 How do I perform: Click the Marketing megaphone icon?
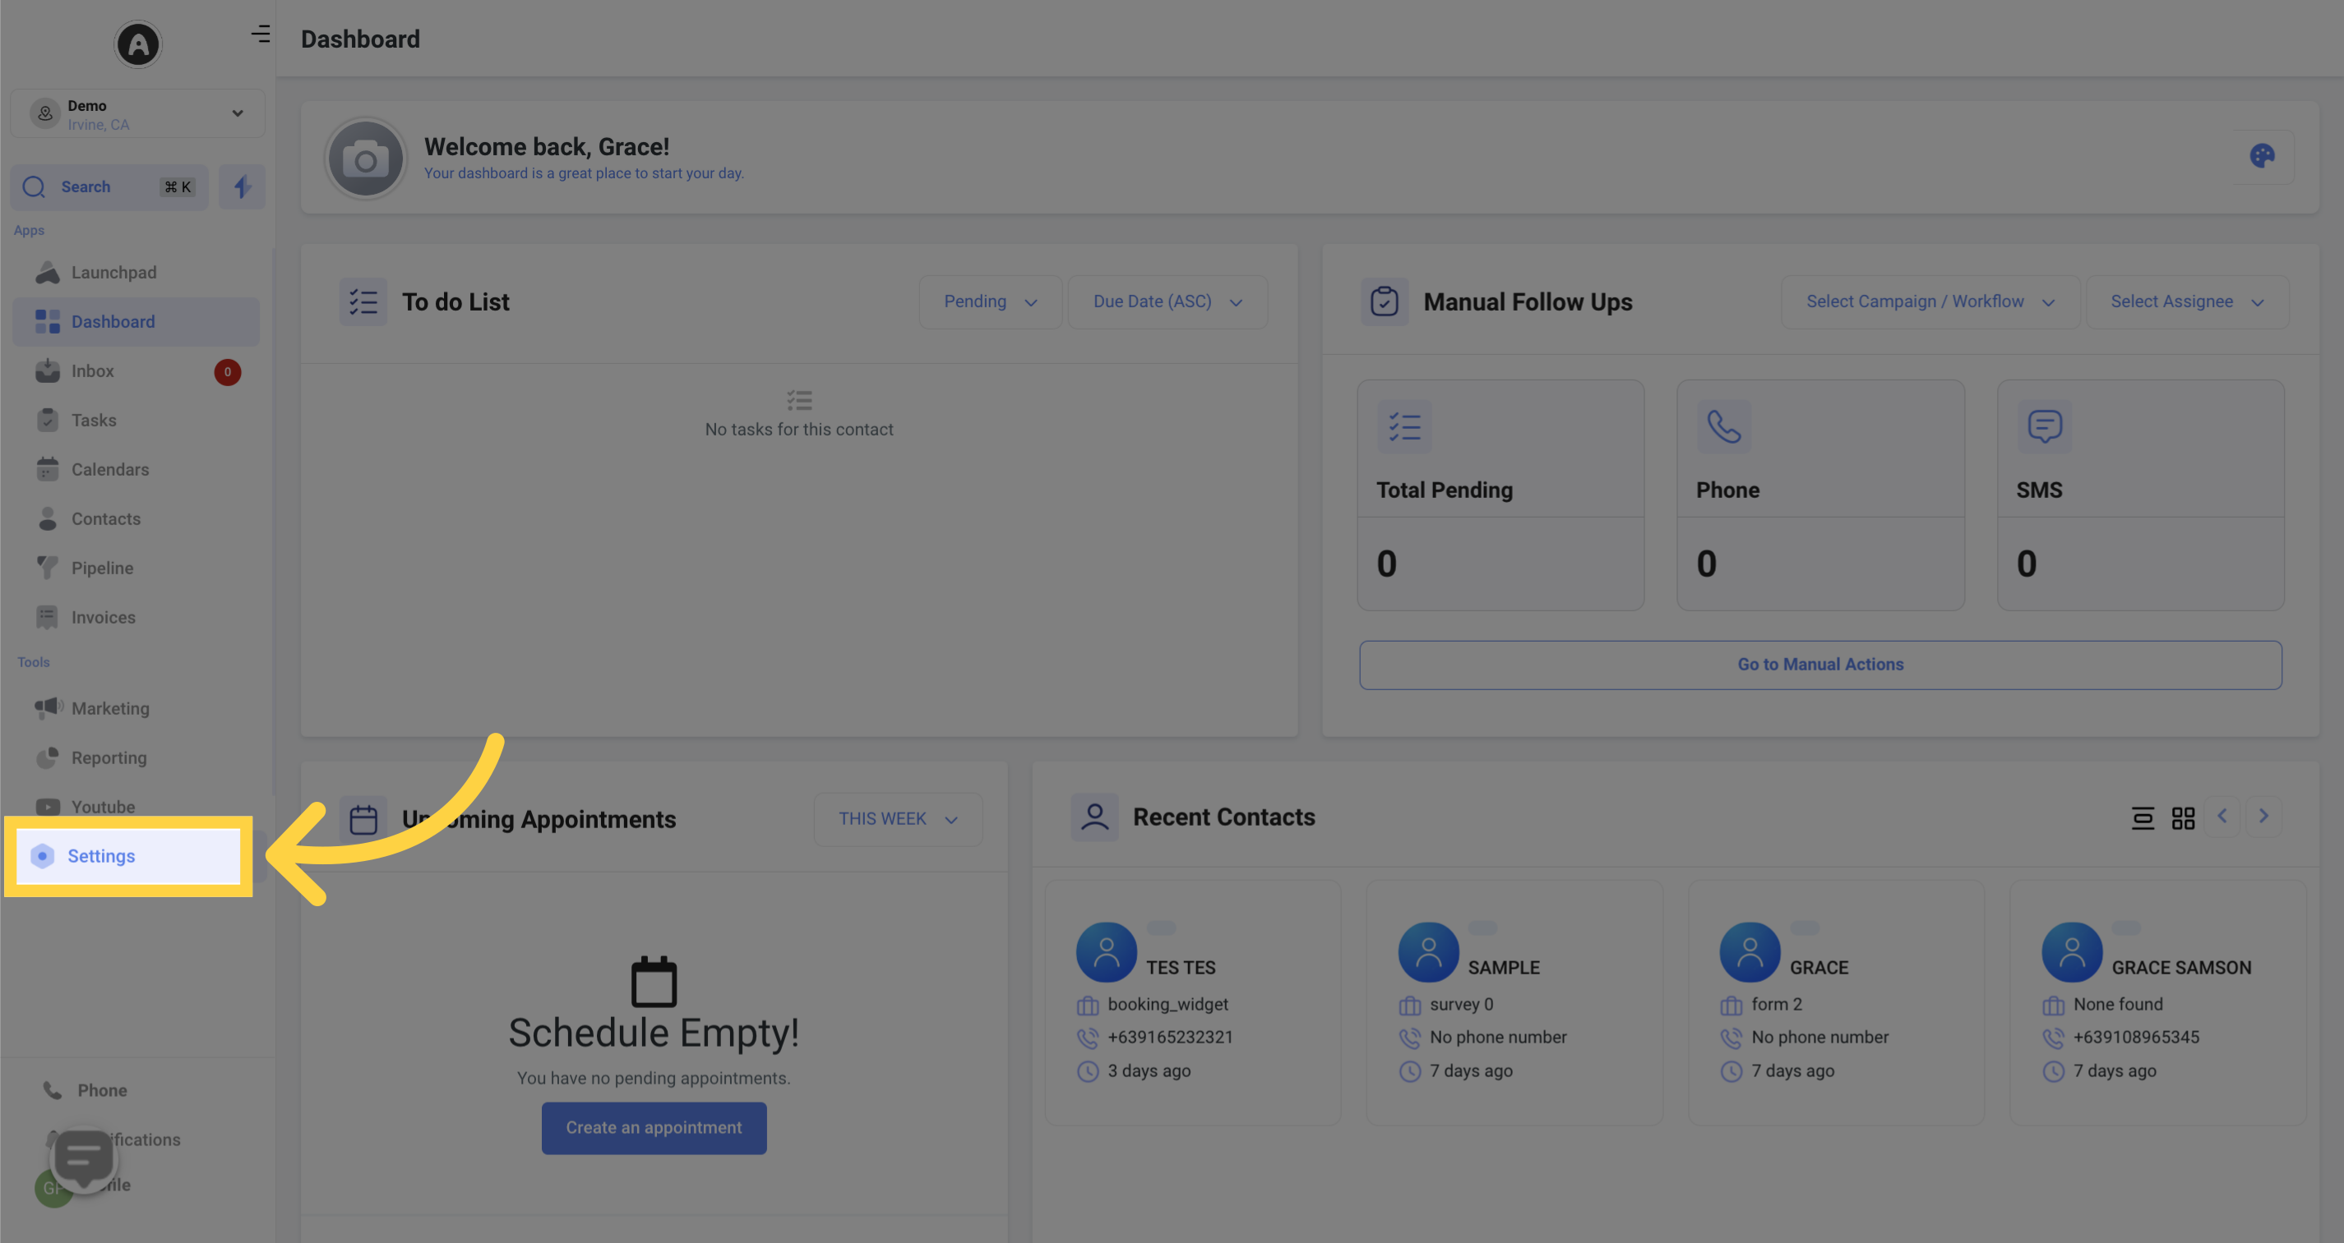click(x=49, y=707)
